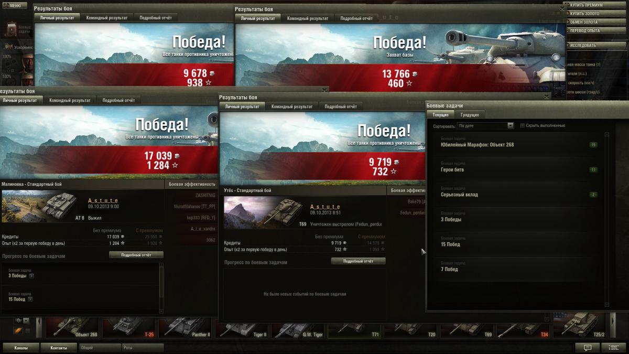This screenshot has height=354, width=629.
Task: Open Контакты button at the bottom
Action: [x=59, y=348]
